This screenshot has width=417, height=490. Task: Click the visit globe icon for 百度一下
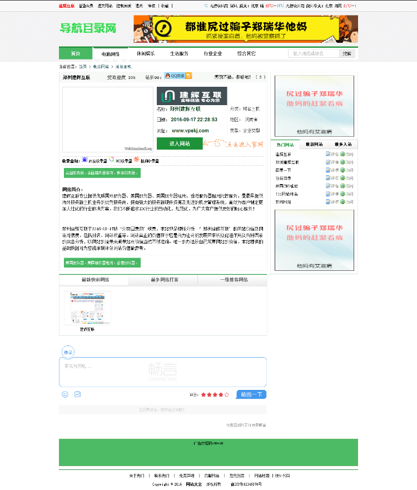342,170
